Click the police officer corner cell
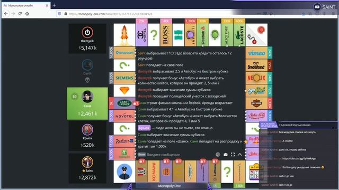The height and width of the screenshot is (190, 339). [x=124, y=172]
